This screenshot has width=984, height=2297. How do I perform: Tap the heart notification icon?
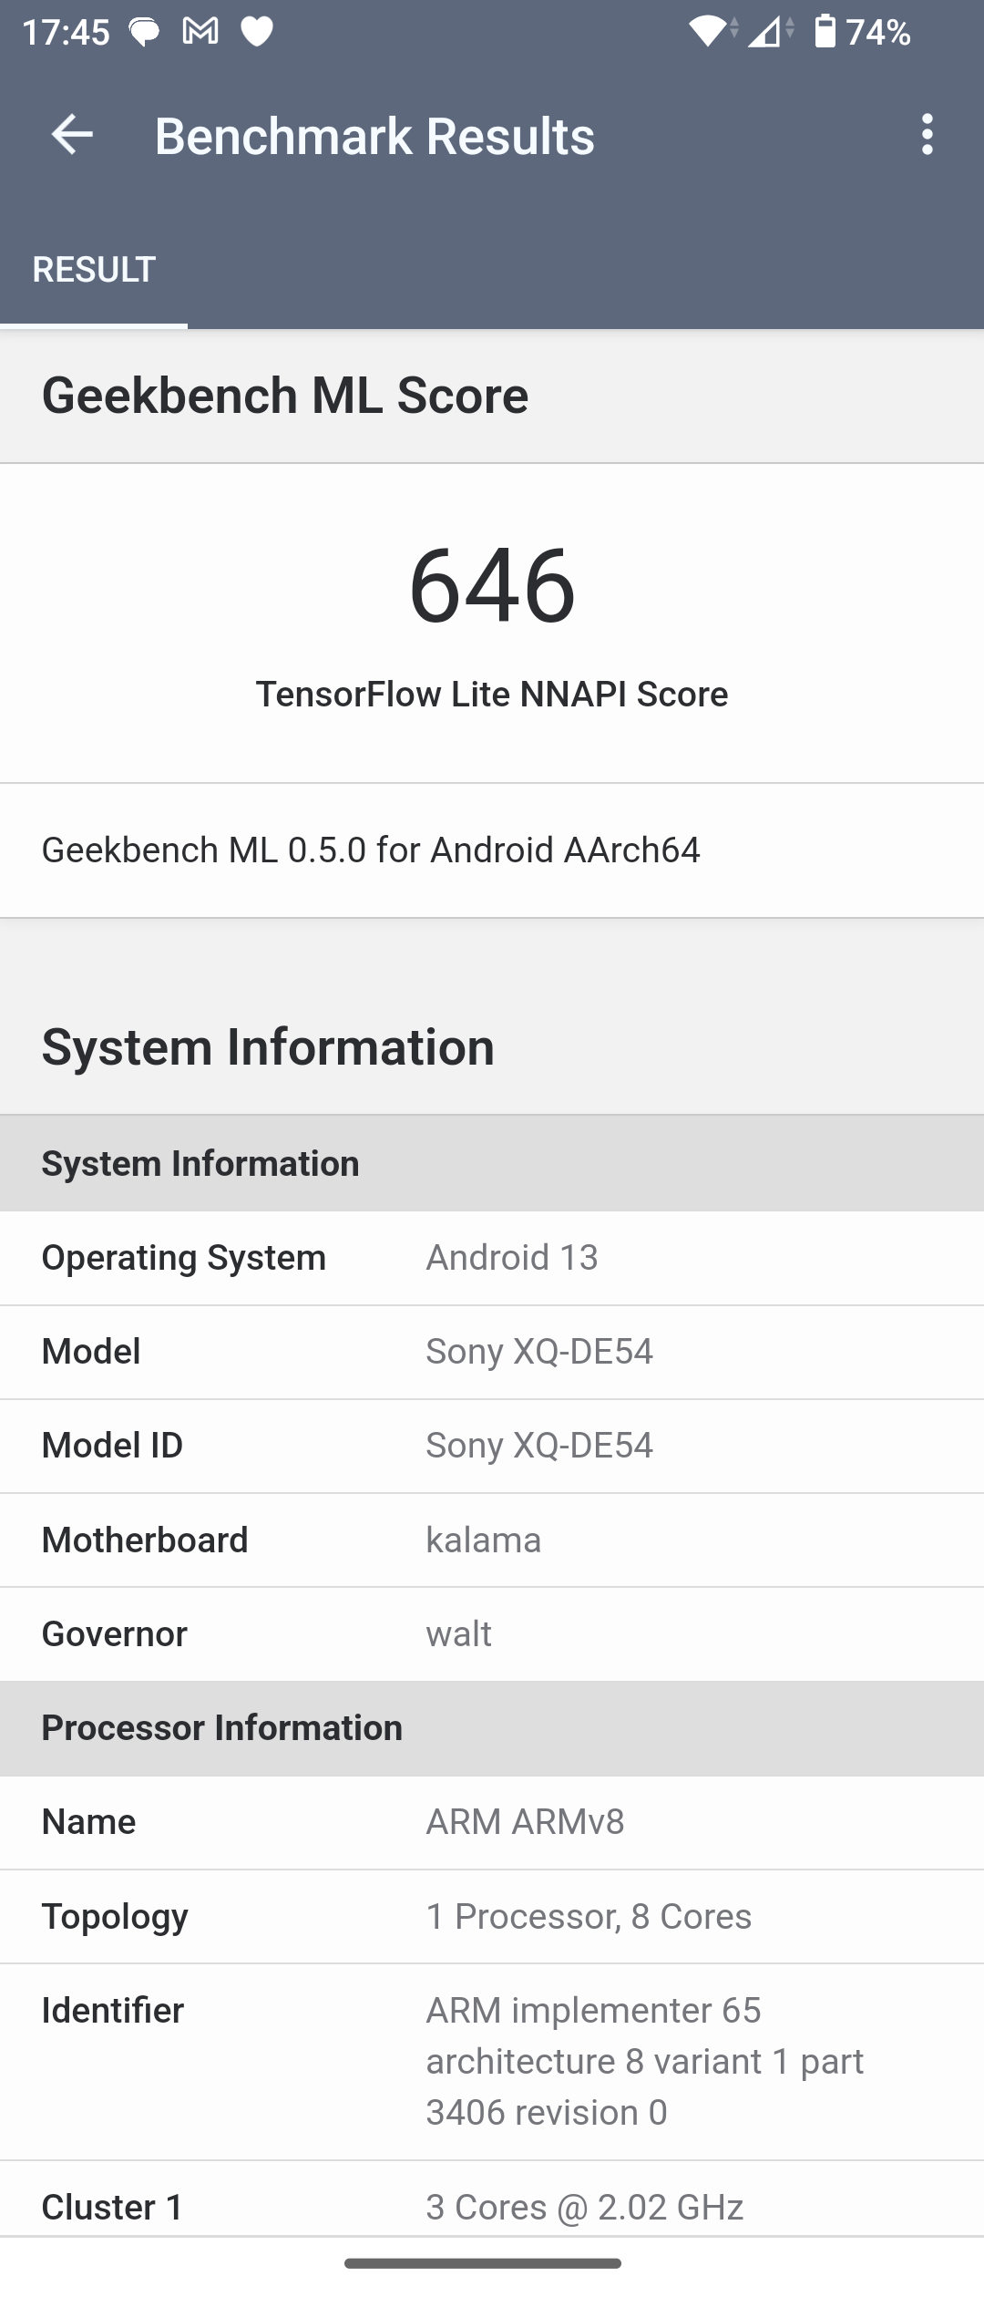click(x=257, y=34)
